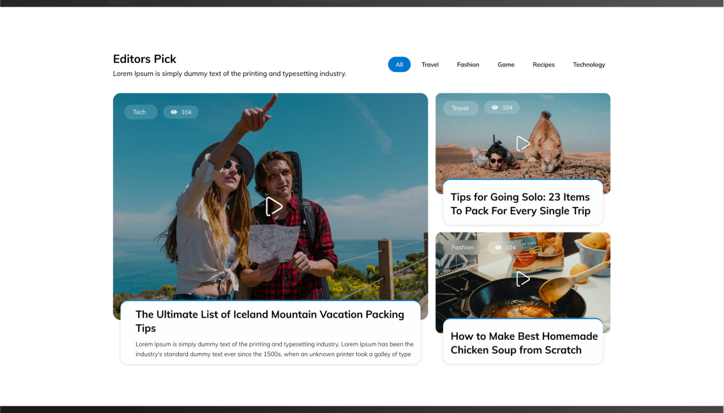Open the Recipes filter tab
Viewport: 724px width, 413px height.
coord(544,65)
